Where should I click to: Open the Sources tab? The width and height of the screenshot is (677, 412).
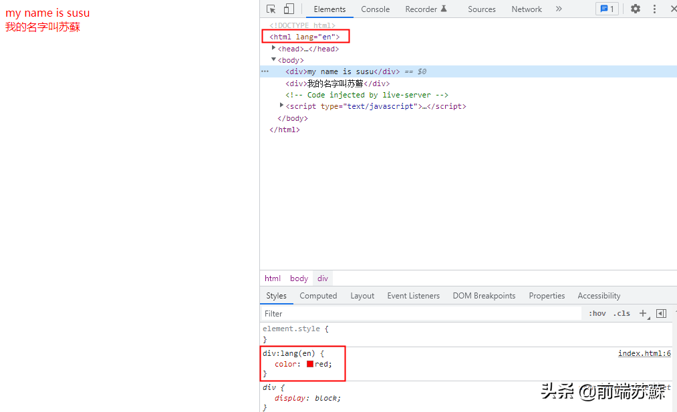click(481, 9)
